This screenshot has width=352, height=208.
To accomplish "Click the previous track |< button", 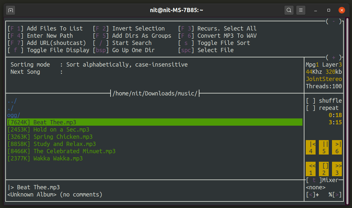I will click(x=310, y=147).
